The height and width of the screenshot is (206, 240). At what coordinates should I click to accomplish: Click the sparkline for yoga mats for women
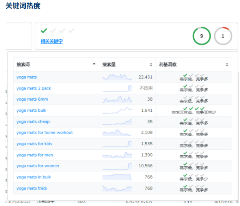(117, 166)
